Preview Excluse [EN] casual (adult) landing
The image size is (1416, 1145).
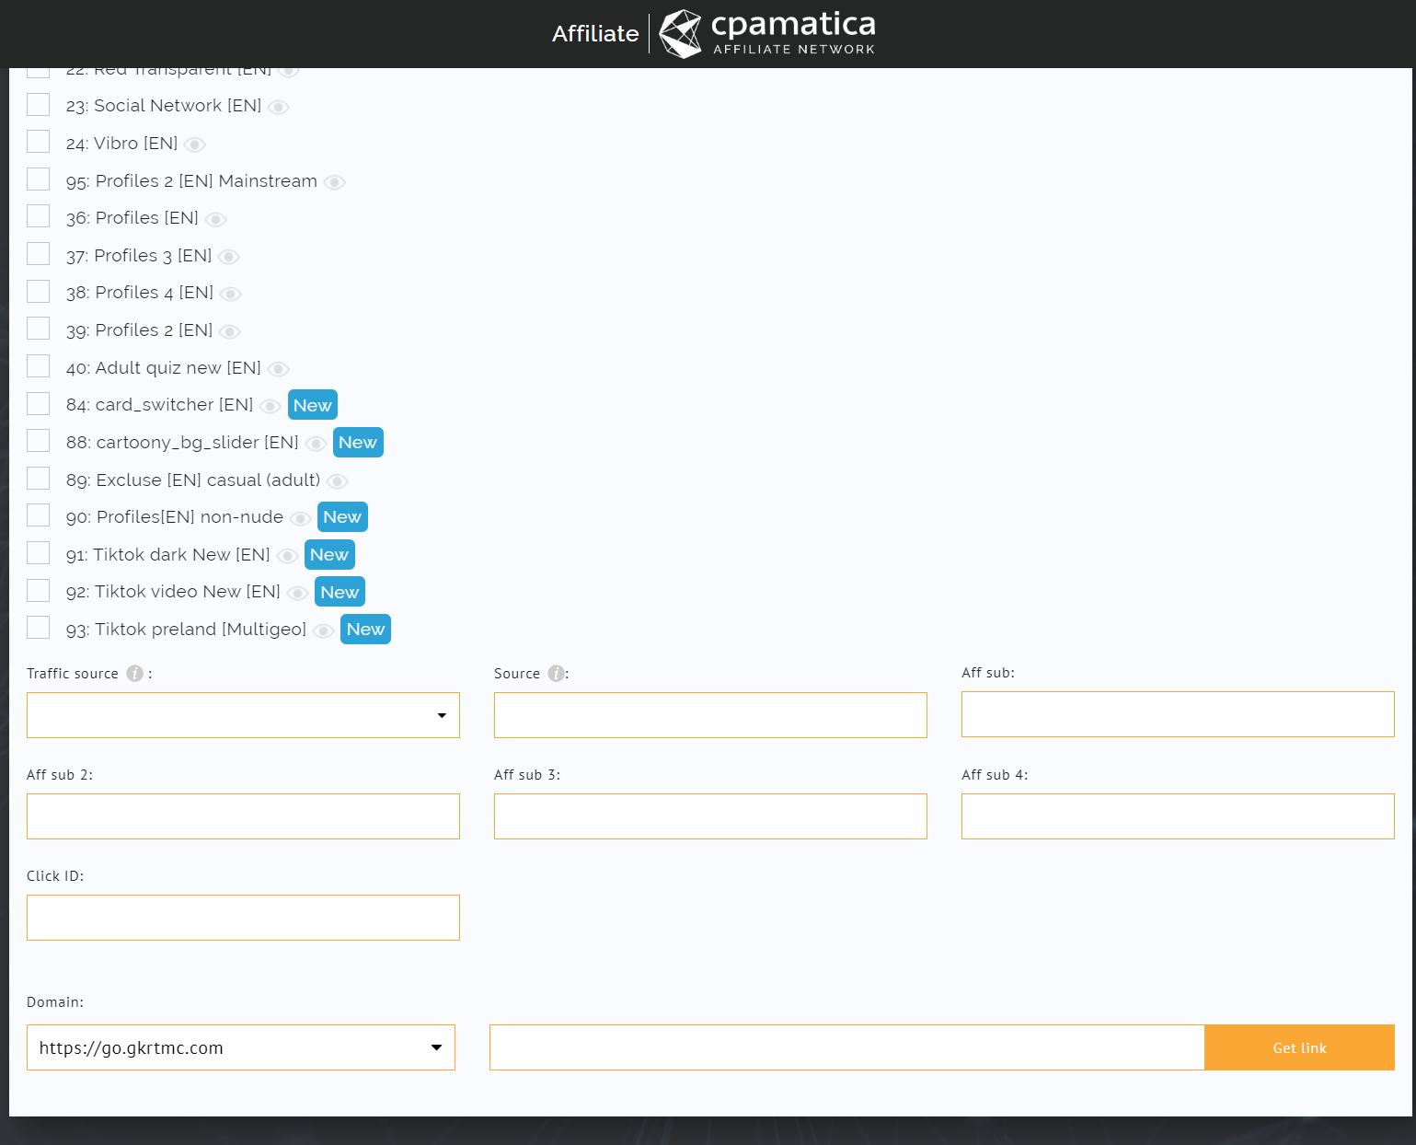click(338, 481)
